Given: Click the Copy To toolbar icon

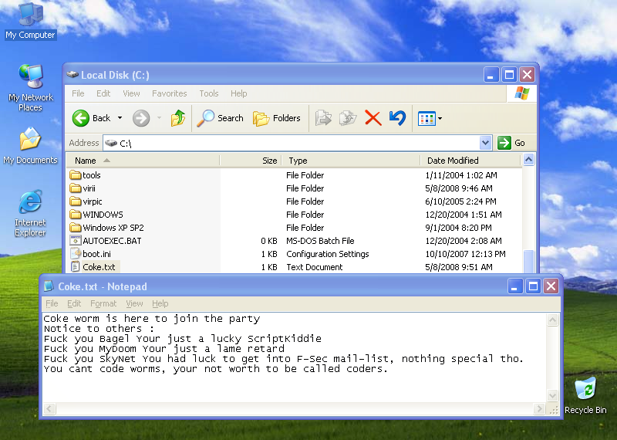Looking at the screenshot, I should (348, 118).
